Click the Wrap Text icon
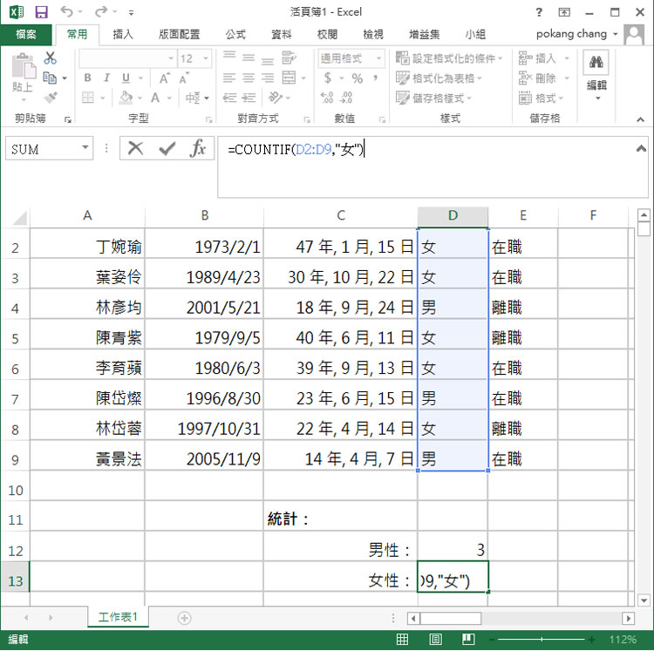 point(289,58)
